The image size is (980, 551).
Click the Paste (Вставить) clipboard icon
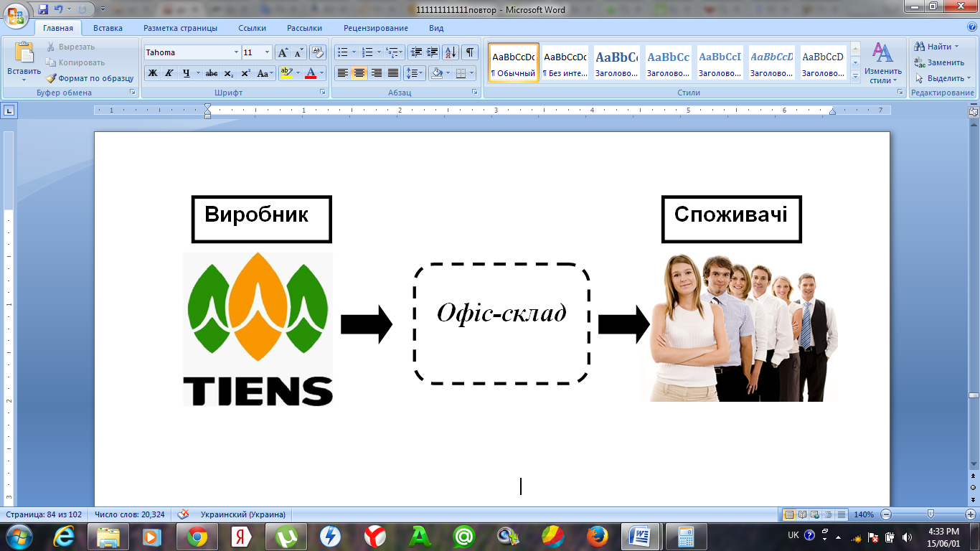coord(24,54)
